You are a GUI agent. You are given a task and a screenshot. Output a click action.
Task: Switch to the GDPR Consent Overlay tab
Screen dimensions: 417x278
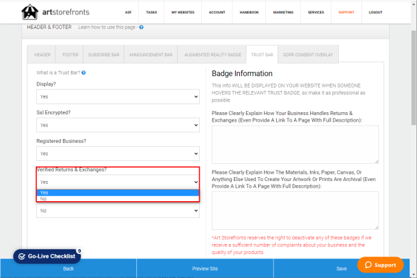pyautogui.click(x=308, y=55)
